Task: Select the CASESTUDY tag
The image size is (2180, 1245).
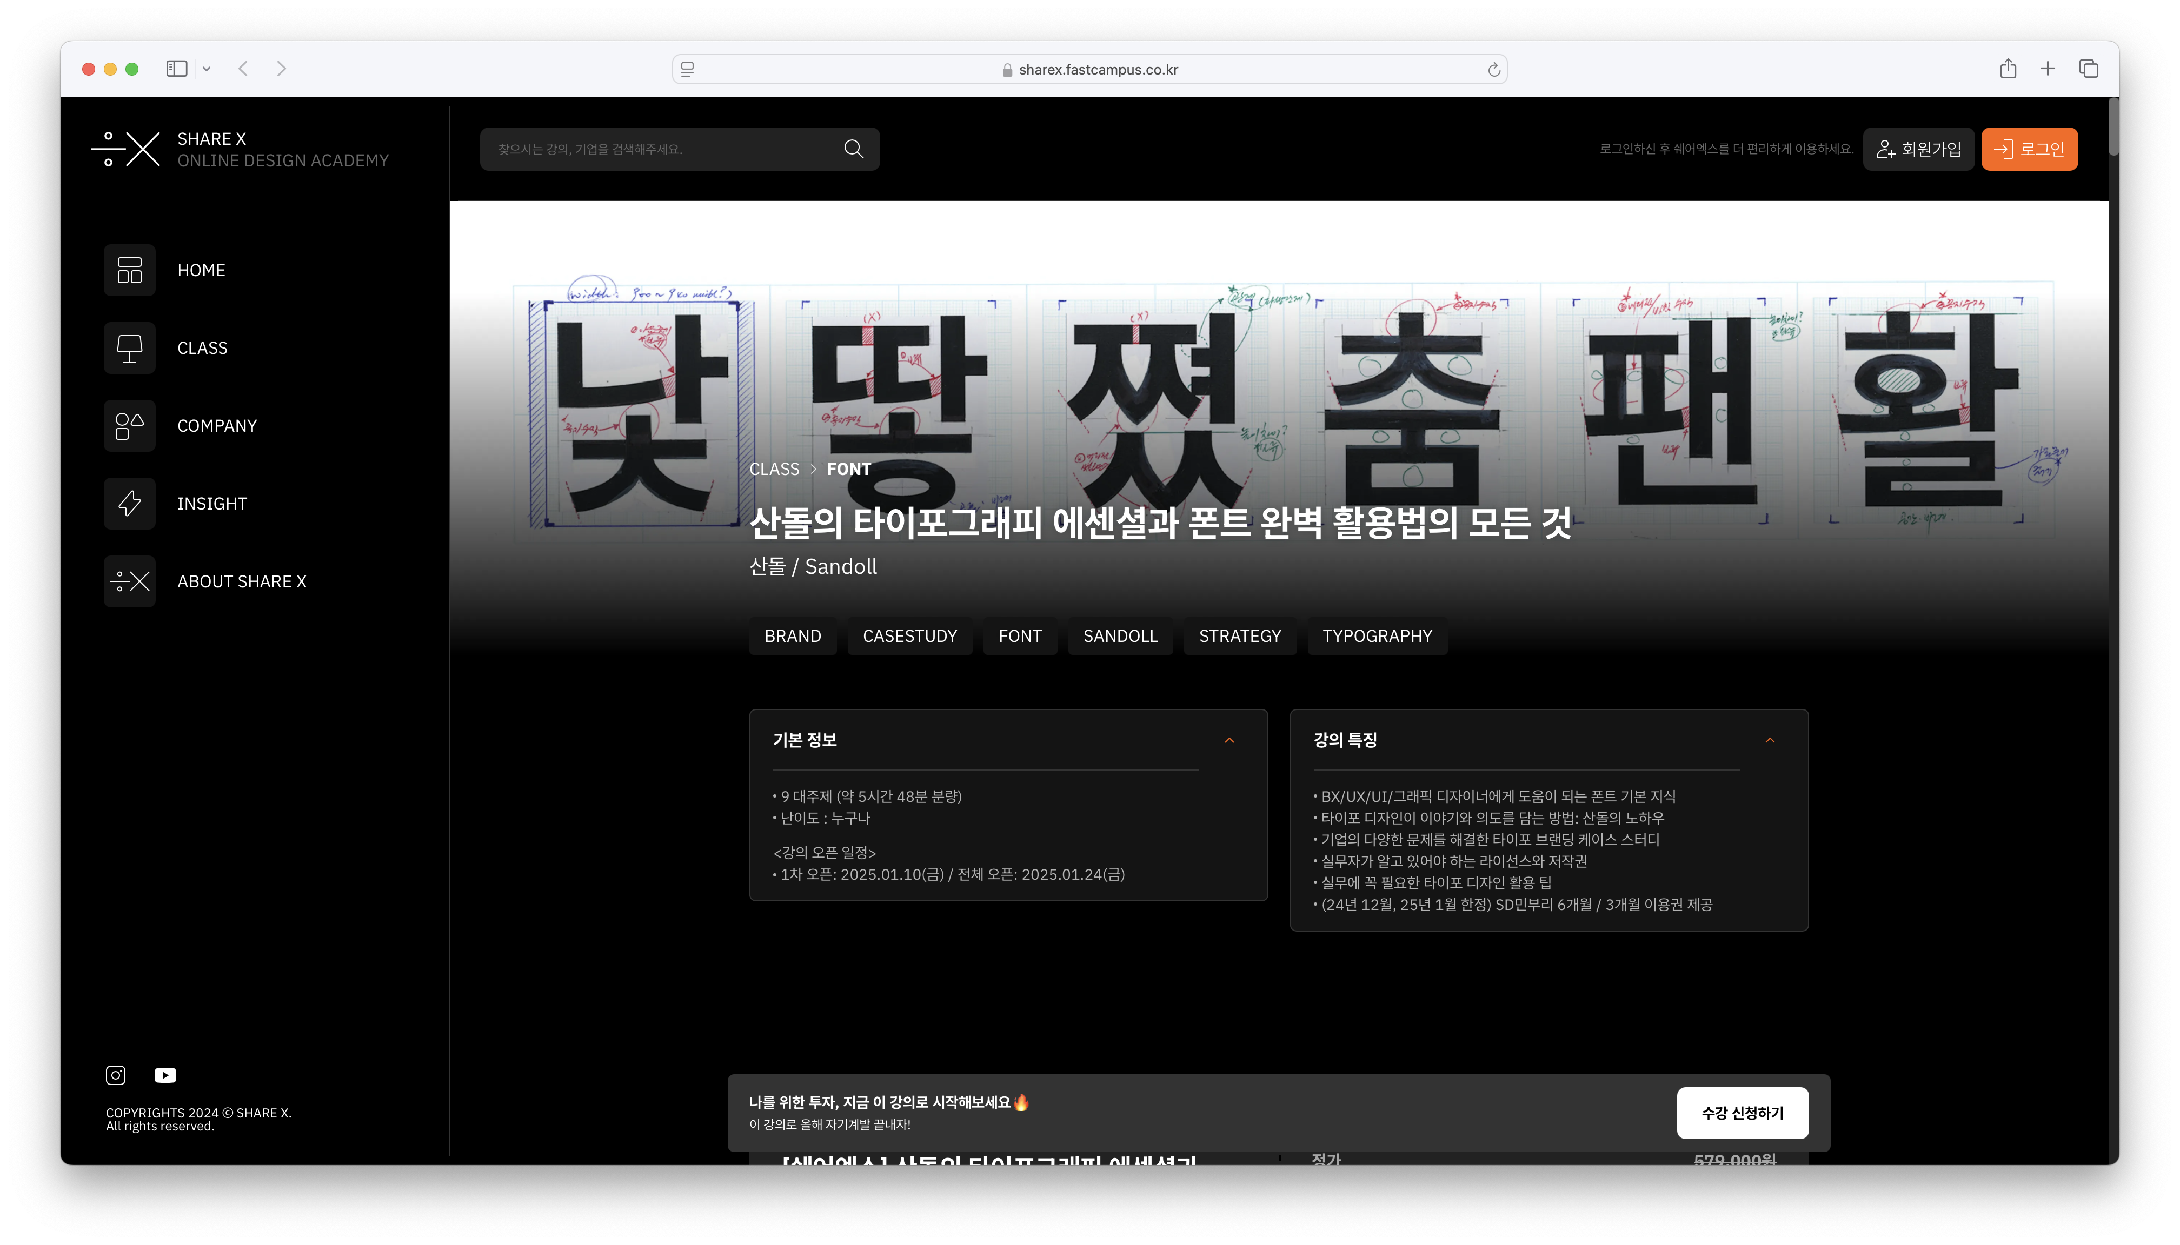Action: coord(909,636)
